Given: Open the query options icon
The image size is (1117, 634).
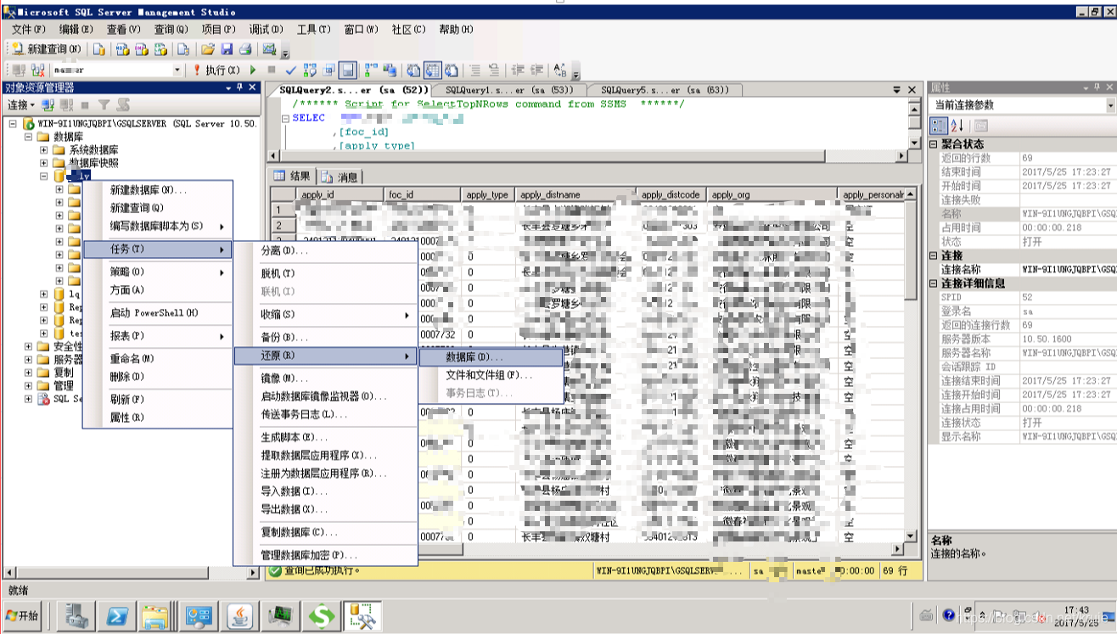Looking at the screenshot, I should [328, 70].
